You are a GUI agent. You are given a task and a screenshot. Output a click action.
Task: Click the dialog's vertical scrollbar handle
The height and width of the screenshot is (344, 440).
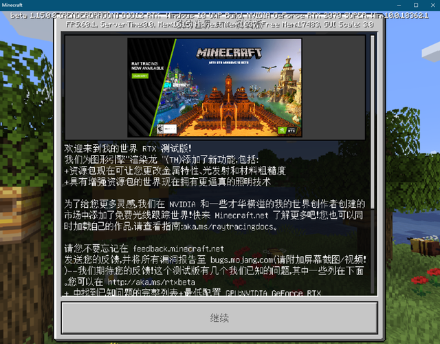[x=373, y=122]
